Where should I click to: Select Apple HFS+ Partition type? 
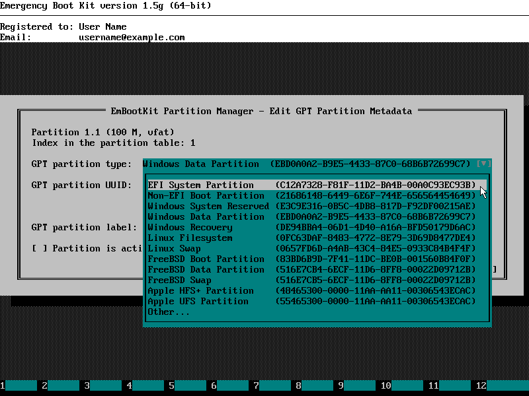point(317,290)
